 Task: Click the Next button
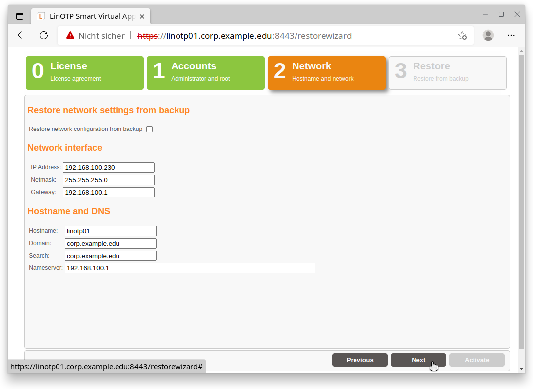(x=418, y=360)
